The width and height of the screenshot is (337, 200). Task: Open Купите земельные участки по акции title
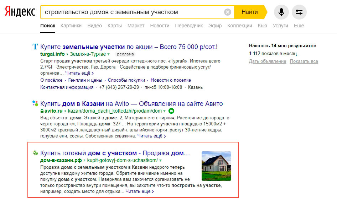[129, 47]
